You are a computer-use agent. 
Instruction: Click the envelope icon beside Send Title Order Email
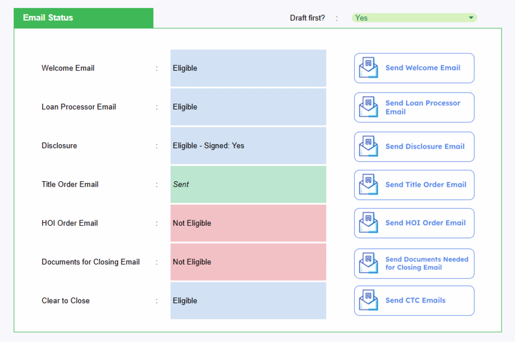click(x=369, y=184)
